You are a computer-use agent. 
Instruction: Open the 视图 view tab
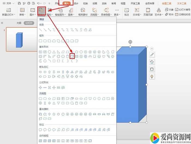tap(123, 4)
